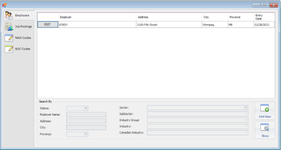Switch to Job Postings tab label
Viewport: 281px width, 150px height.
(x=23, y=26)
